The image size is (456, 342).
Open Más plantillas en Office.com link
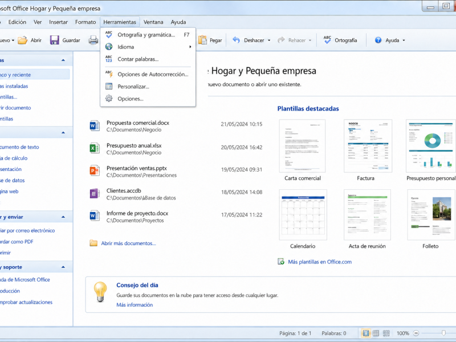pos(320,262)
